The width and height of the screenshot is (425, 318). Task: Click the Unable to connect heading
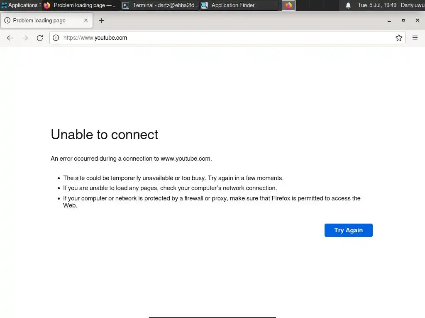(104, 135)
